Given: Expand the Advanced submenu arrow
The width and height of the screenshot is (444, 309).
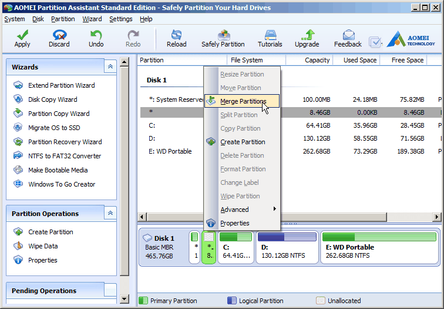Looking at the screenshot, I should tap(274, 209).
